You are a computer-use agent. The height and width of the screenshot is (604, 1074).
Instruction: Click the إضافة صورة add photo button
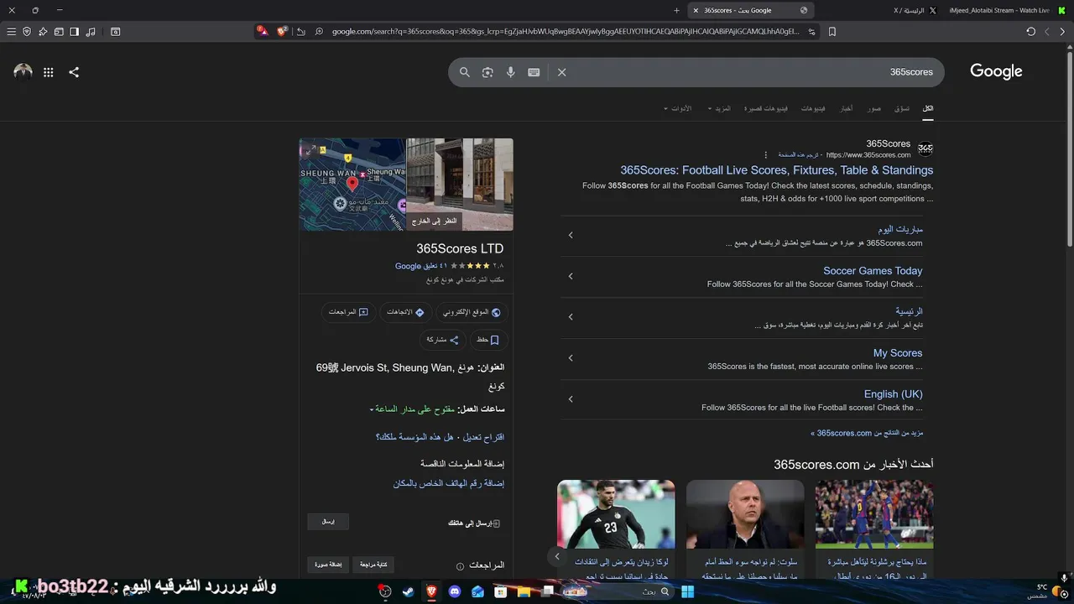[328, 565]
